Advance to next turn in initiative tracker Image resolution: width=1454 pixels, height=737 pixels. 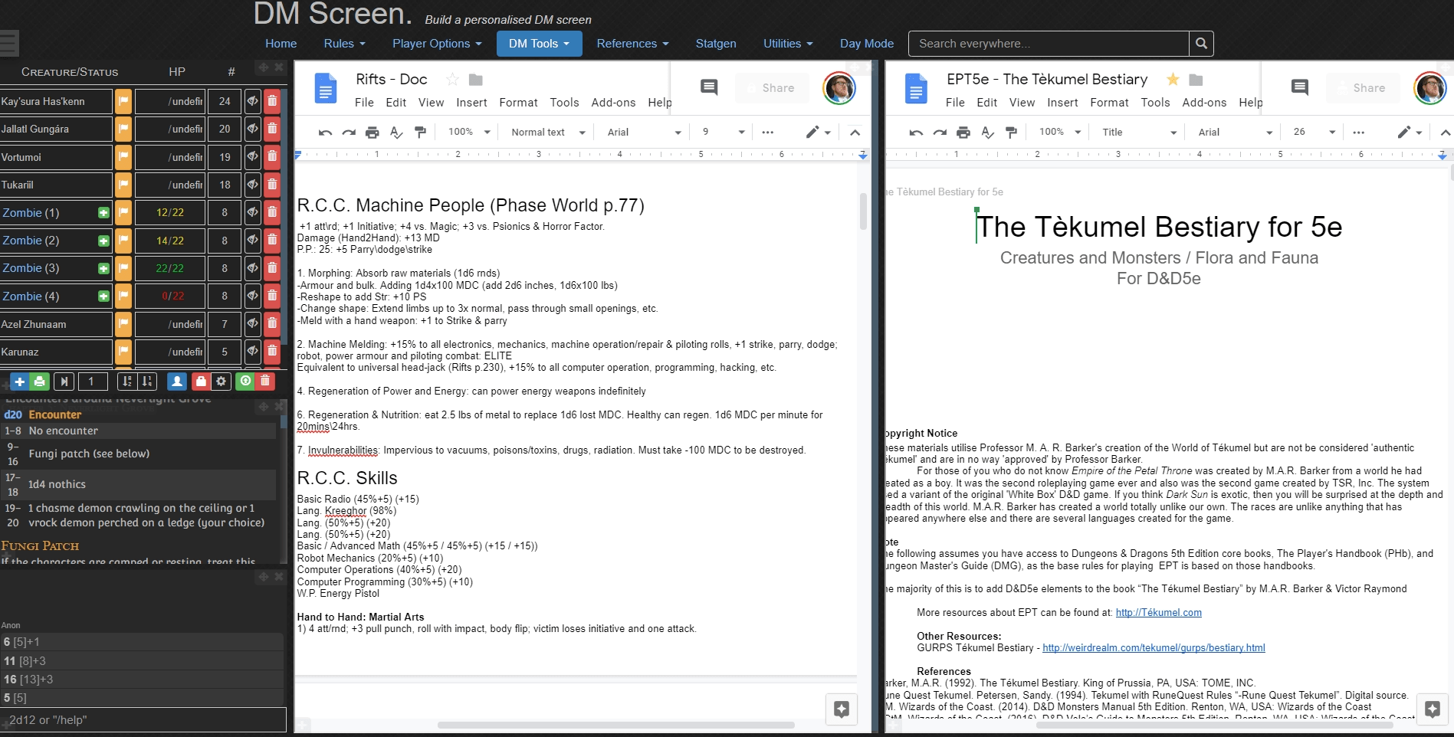(64, 382)
